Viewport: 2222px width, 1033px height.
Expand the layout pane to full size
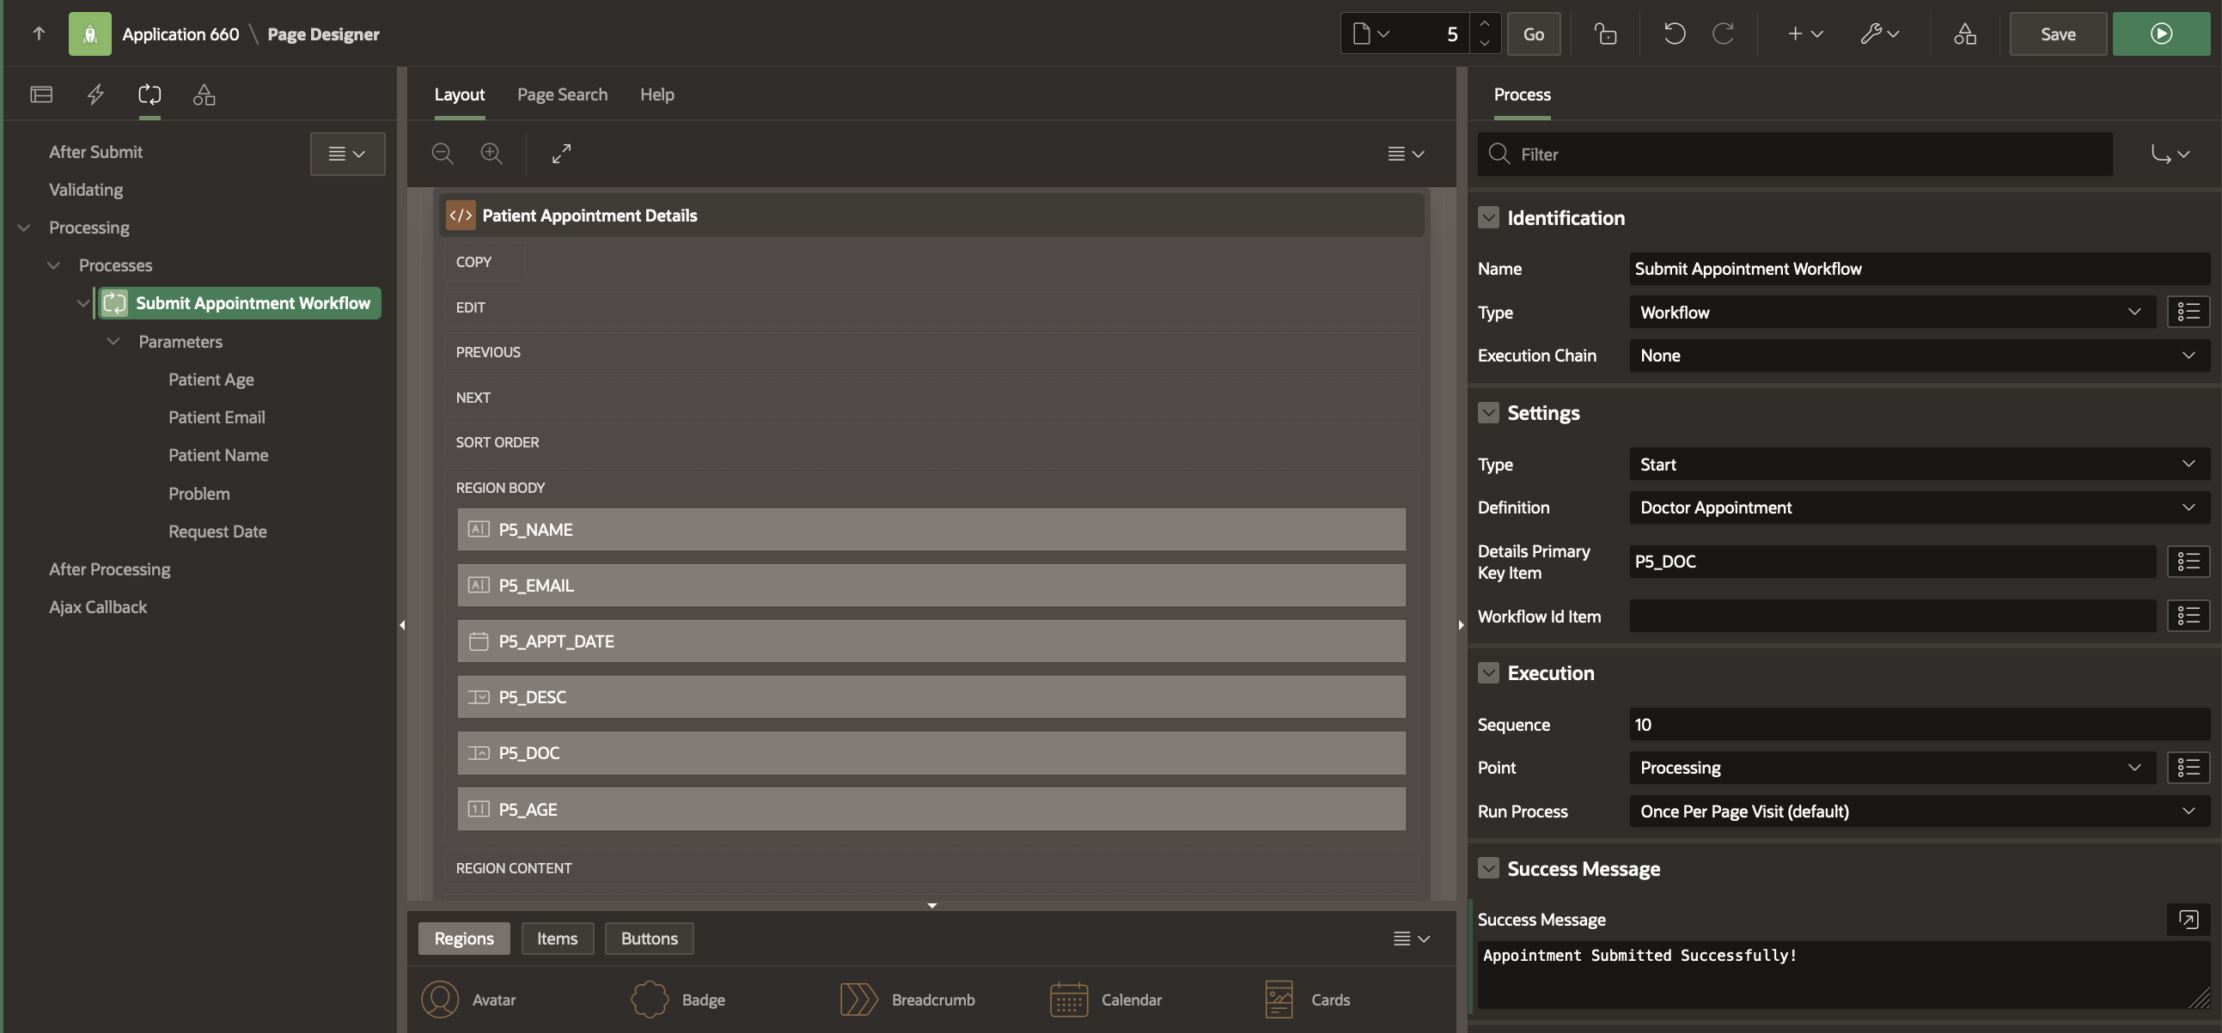pyautogui.click(x=562, y=154)
